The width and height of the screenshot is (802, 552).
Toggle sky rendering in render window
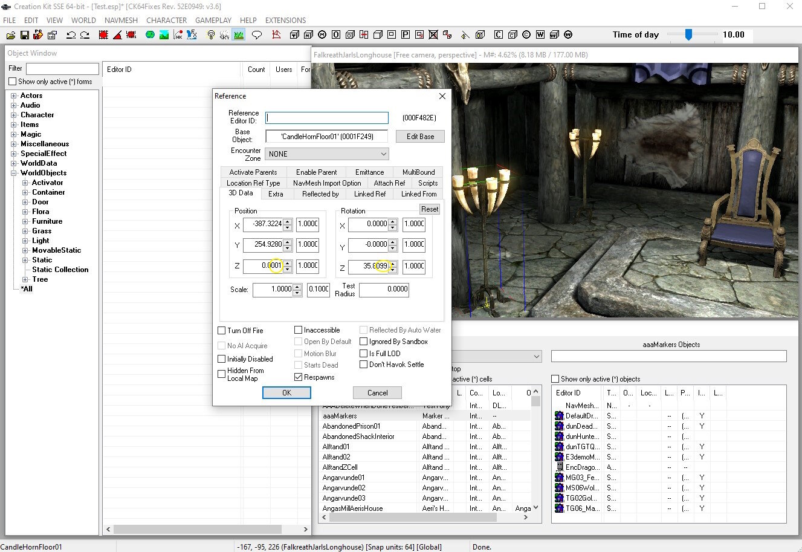pos(224,34)
